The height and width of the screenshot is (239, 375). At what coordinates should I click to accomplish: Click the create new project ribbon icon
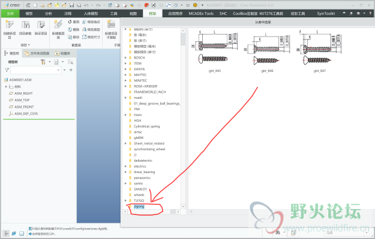tap(10, 29)
